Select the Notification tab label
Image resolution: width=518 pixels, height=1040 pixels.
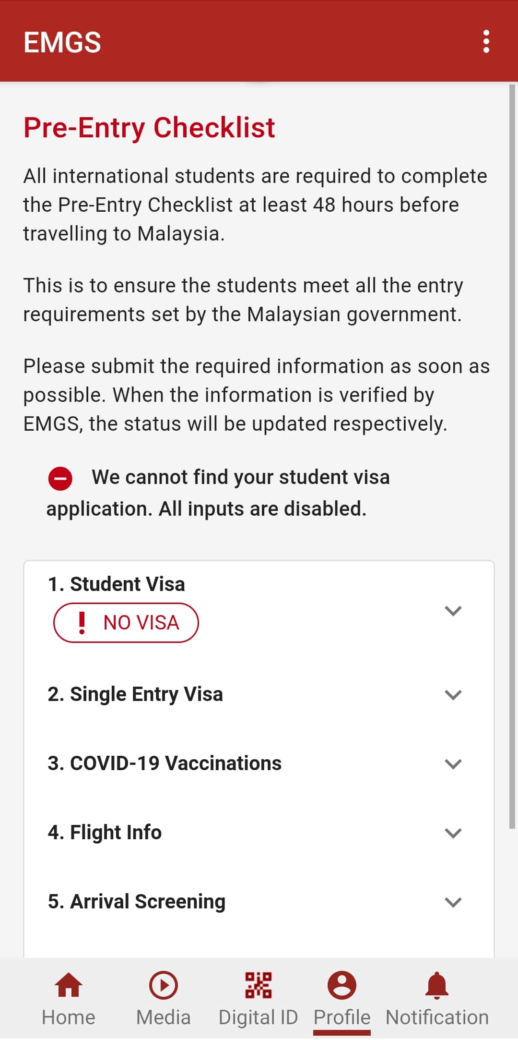437,1017
